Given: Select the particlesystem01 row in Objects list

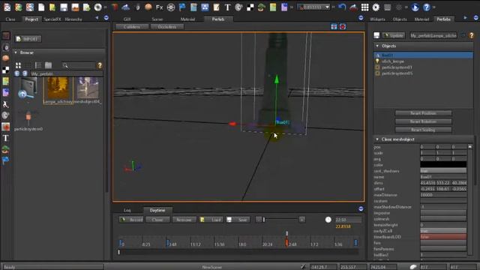Looking at the screenshot, I should click(423, 67).
